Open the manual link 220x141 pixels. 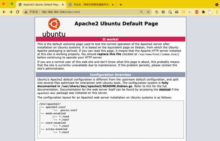tap(165, 90)
